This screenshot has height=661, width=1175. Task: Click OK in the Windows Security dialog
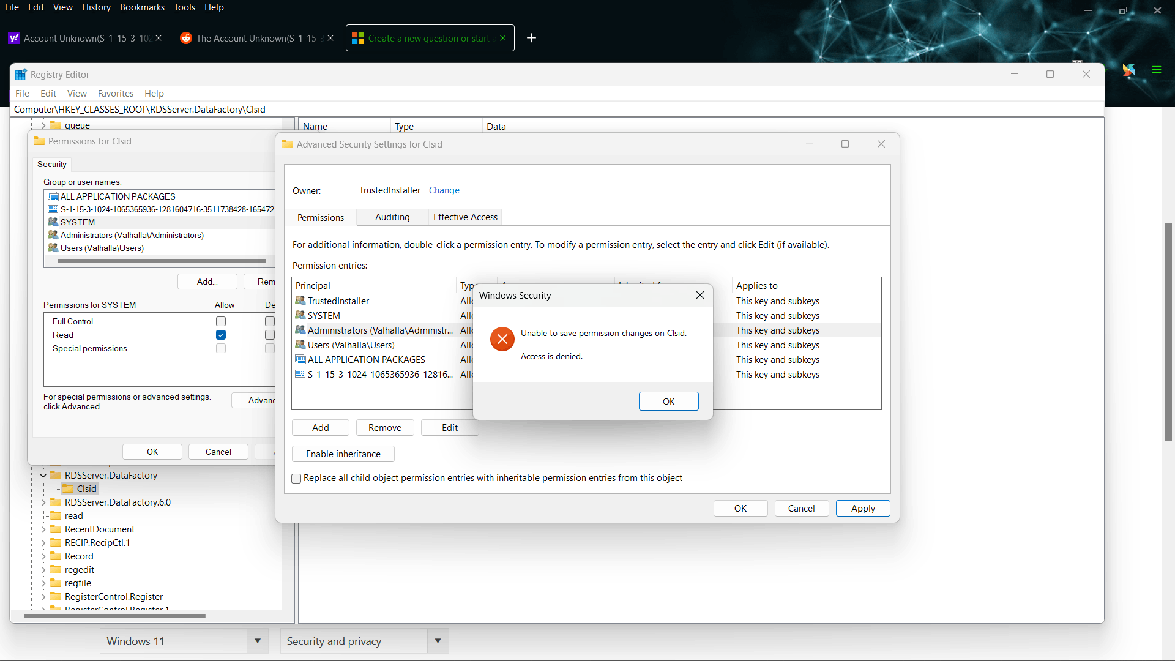(x=668, y=401)
